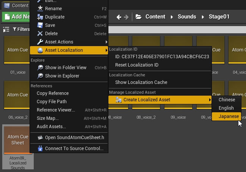The image size is (246, 172).
Task: Click the Add New button
Action: pyautogui.click(x=16, y=17)
